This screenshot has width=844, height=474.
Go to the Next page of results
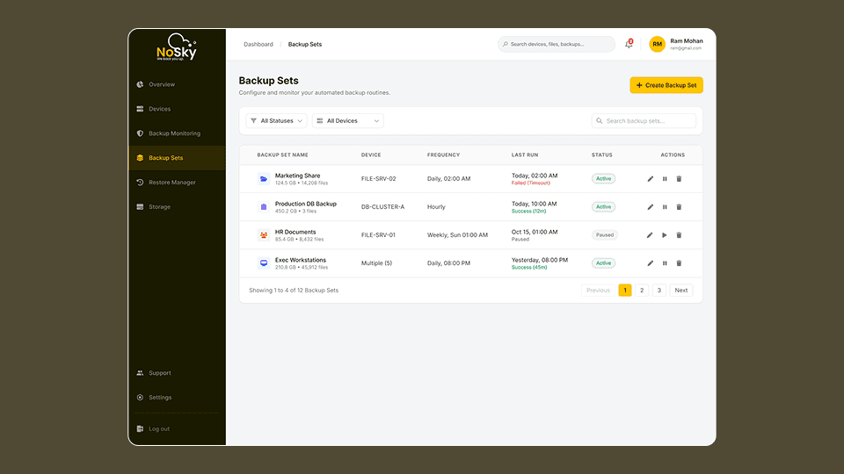681,291
